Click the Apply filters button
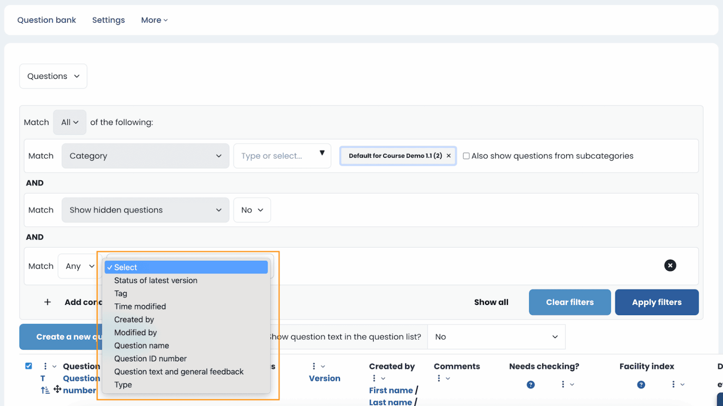Image resolution: width=723 pixels, height=406 pixels. point(657,302)
